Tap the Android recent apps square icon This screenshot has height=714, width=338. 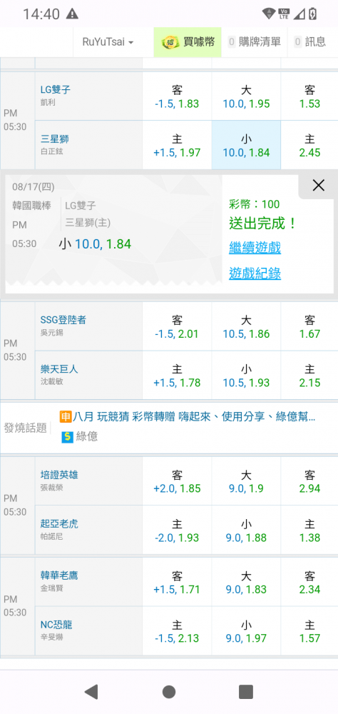coord(246,692)
